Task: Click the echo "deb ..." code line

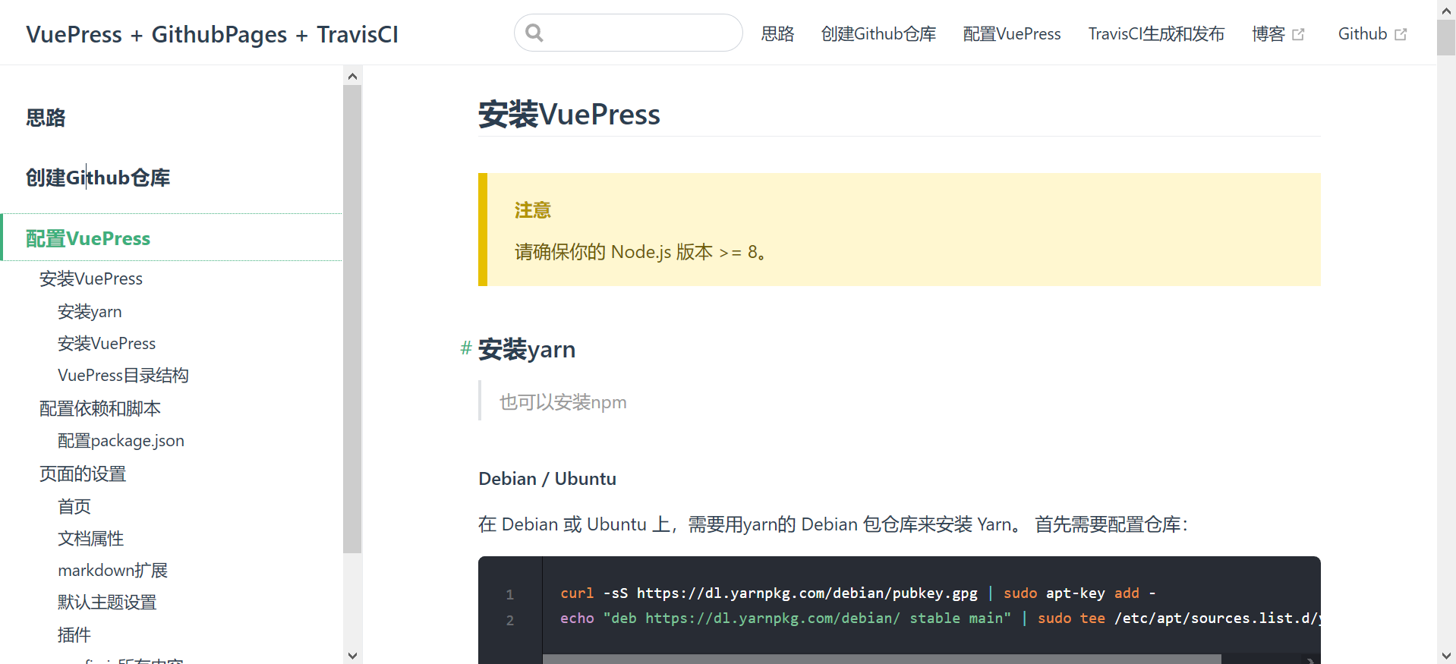Action: click(940, 618)
